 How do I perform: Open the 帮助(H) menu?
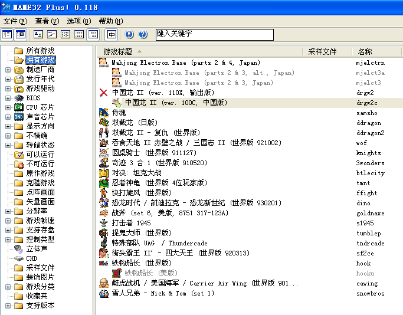[111, 21]
